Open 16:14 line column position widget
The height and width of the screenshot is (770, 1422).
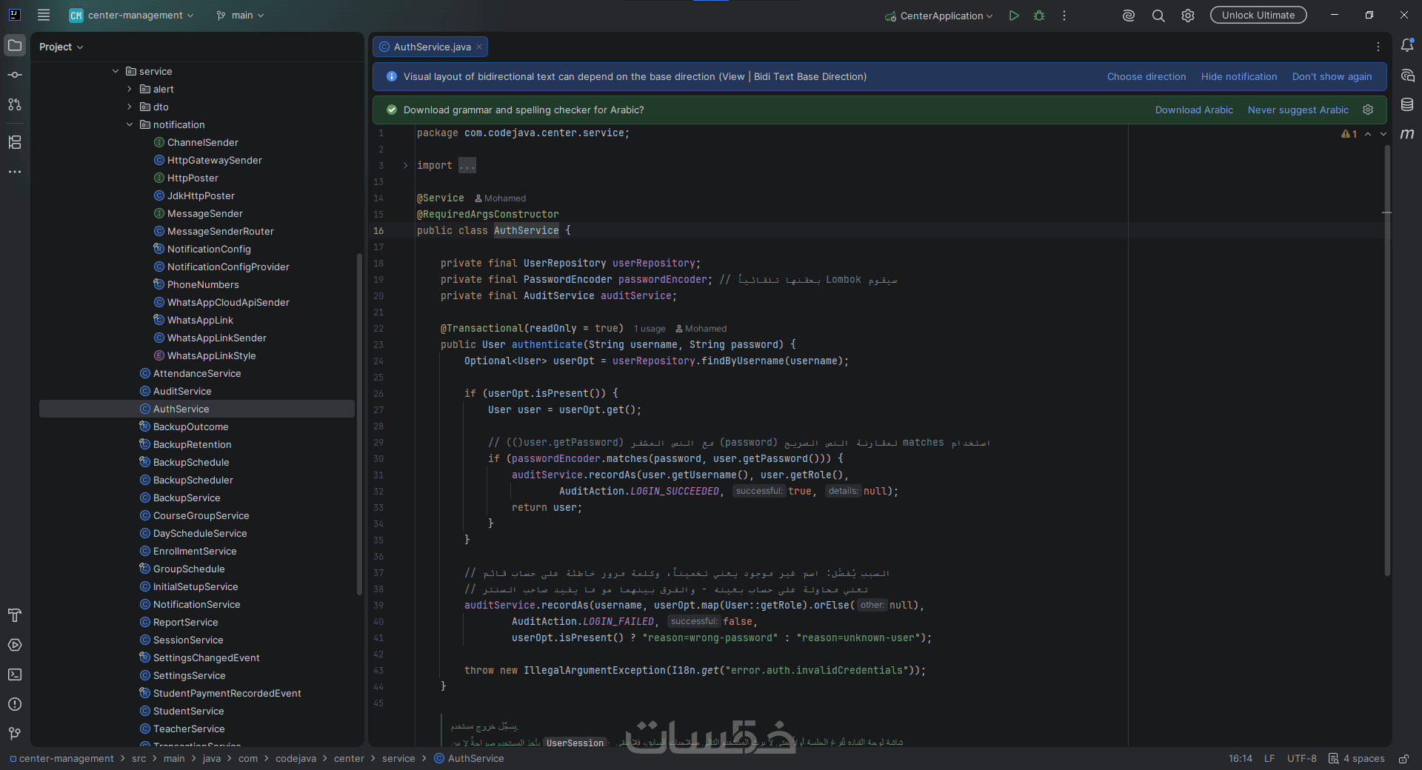click(1241, 759)
